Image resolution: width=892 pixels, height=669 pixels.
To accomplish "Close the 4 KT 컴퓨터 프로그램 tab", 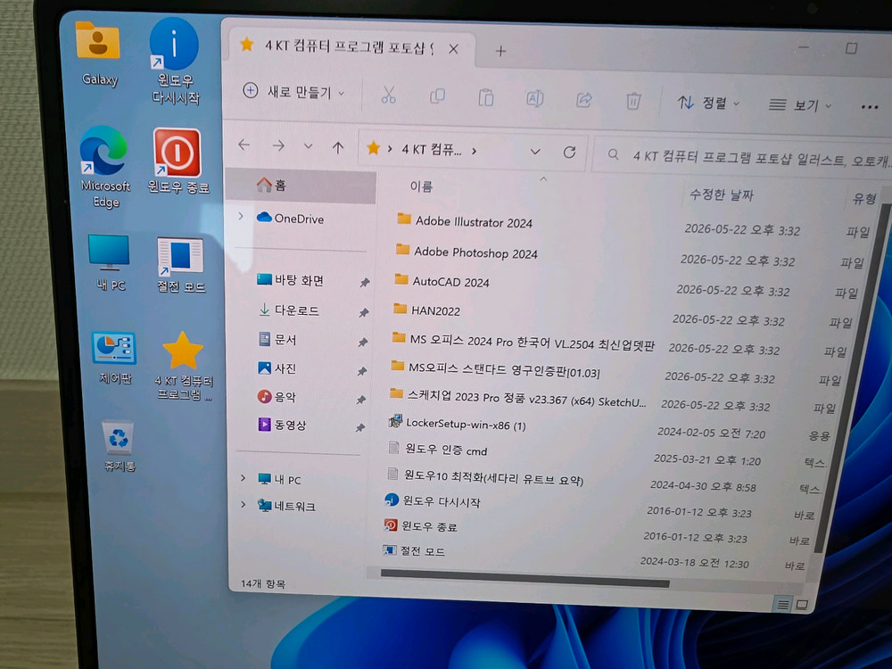I will 453,49.
